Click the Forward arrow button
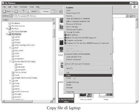The image size is (140, 112). [16, 11]
